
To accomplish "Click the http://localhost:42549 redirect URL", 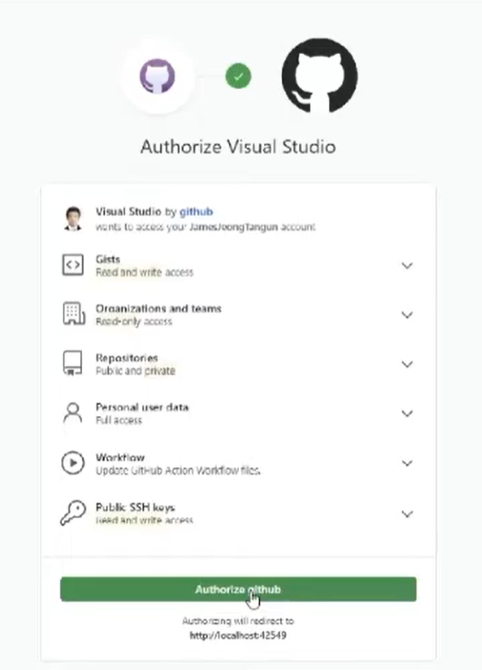I will coord(238,636).
